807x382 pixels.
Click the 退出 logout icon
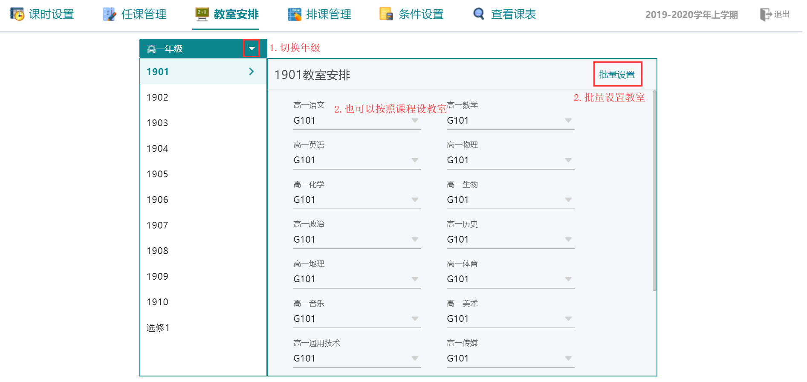(766, 14)
